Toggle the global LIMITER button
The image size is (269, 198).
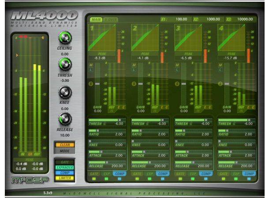[x=65, y=178]
